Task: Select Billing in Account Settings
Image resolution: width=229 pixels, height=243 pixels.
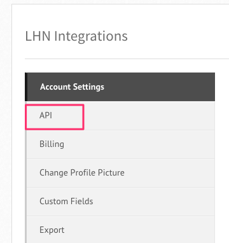Action: pyautogui.click(x=120, y=144)
